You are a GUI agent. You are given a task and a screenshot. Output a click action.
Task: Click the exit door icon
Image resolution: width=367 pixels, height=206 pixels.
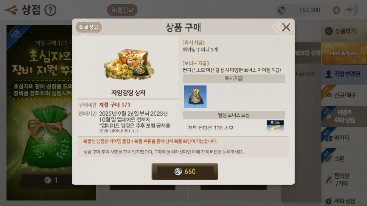click(352, 10)
